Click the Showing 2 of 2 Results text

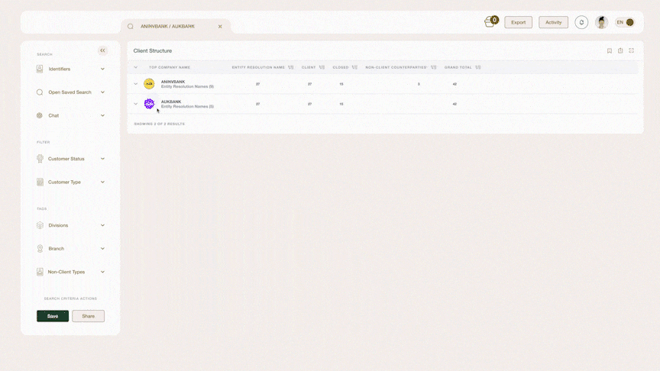pyautogui.click(x=159, y=124)
